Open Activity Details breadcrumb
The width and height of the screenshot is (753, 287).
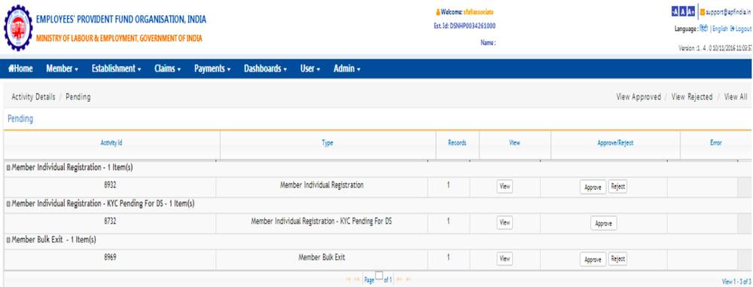(33, 96)
